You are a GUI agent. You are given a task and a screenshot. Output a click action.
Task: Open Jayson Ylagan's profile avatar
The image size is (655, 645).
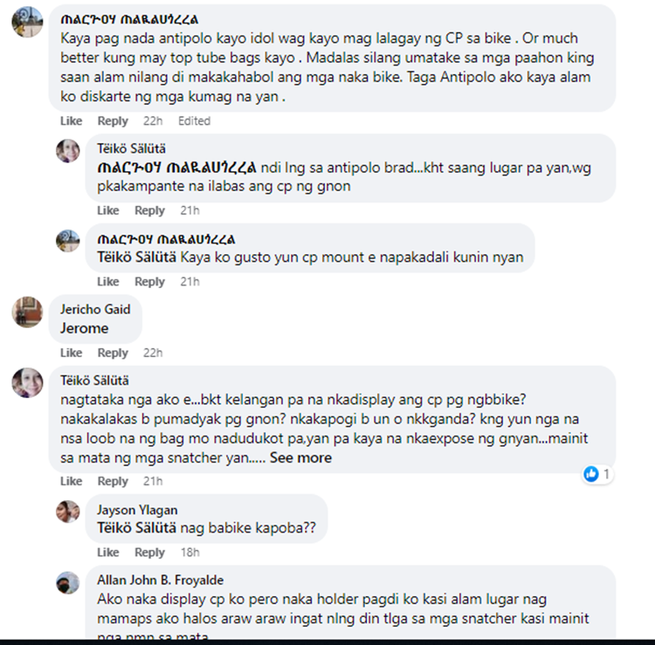click(x=67, y=511)
